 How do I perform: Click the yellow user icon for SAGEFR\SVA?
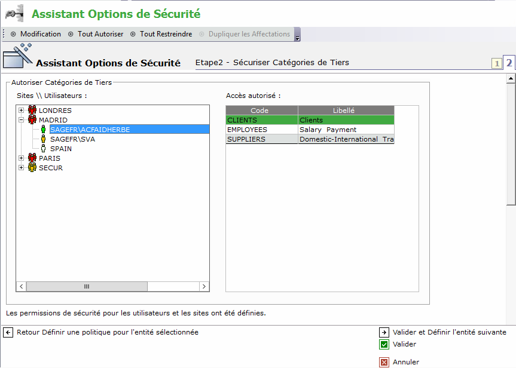pos(43,139)
